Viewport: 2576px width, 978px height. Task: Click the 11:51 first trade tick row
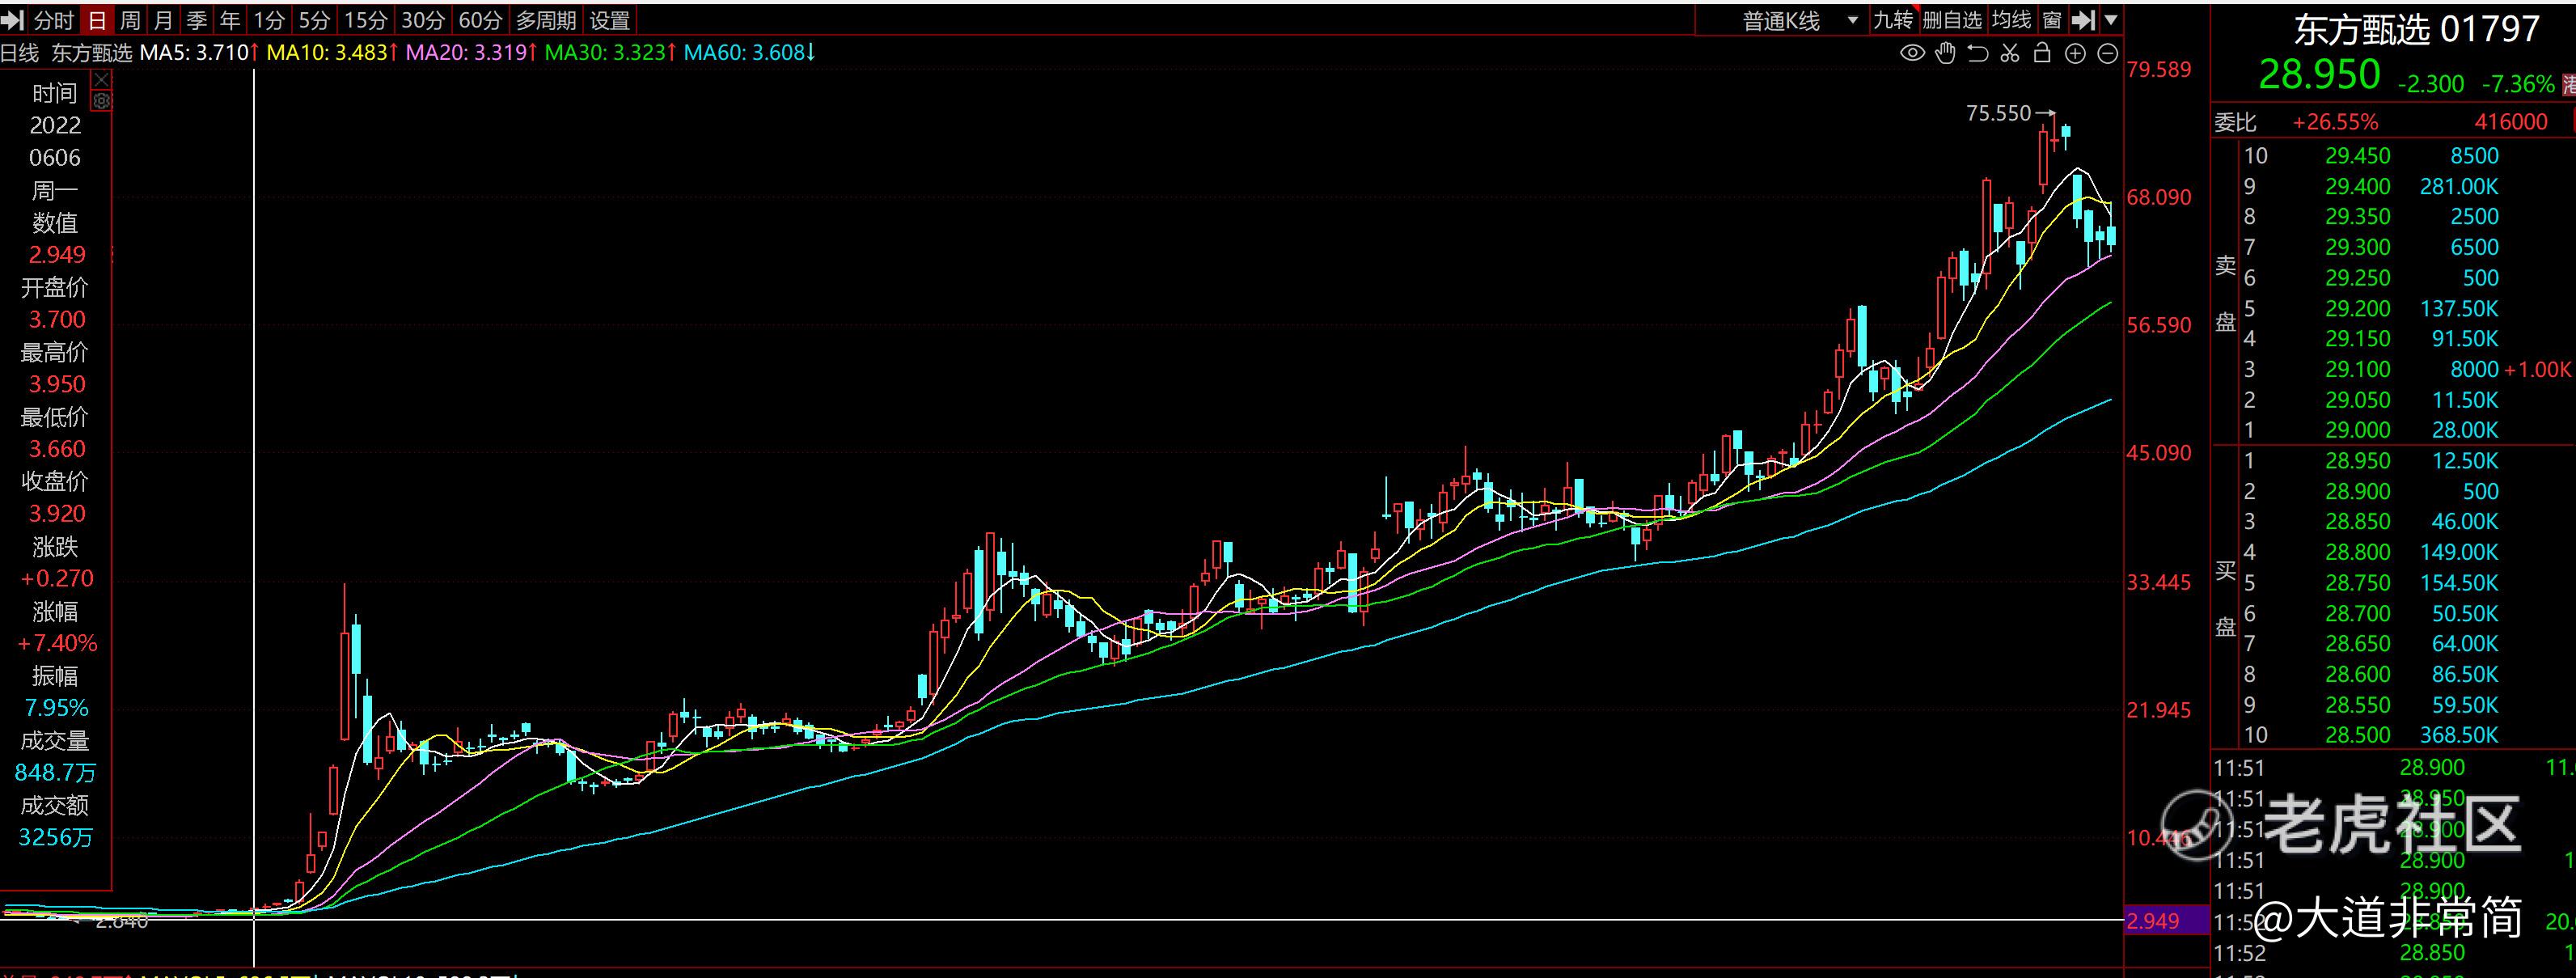click(2394, 768)
